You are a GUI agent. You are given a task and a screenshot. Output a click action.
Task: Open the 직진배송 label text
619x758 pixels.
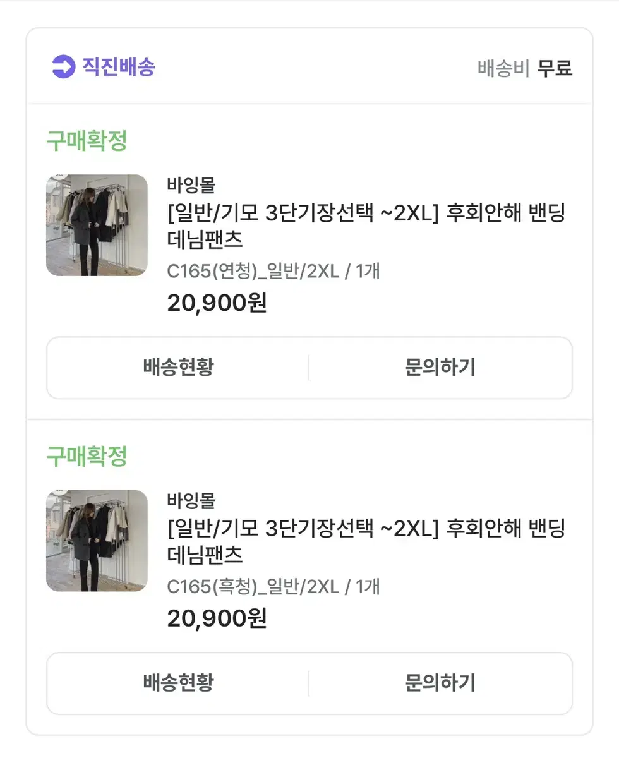[119, 67]
